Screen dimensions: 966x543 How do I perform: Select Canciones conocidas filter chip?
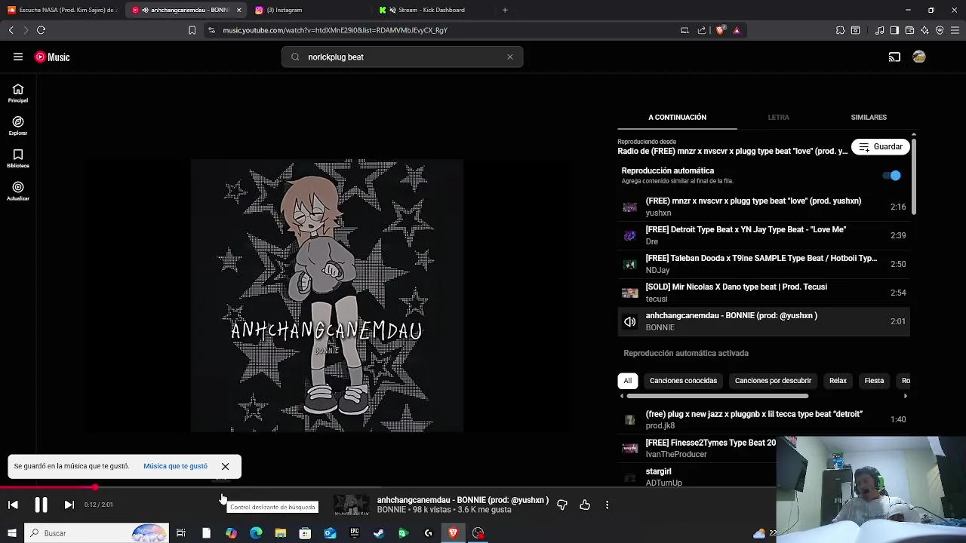[683, 381]
